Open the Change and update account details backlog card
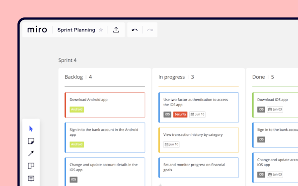The height and width of the screenshot is (186, 298). 105,172
